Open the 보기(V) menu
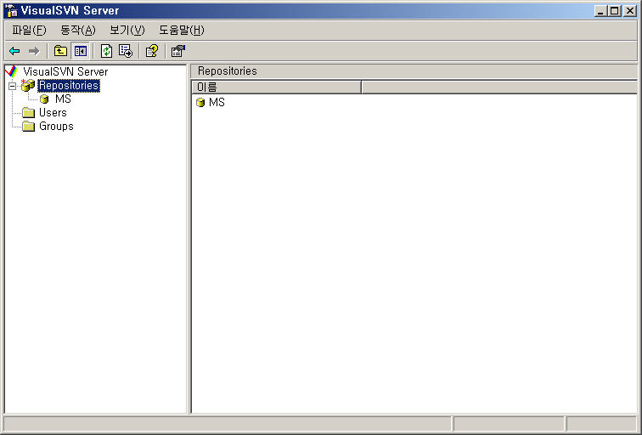 click(x=127, y=30)
